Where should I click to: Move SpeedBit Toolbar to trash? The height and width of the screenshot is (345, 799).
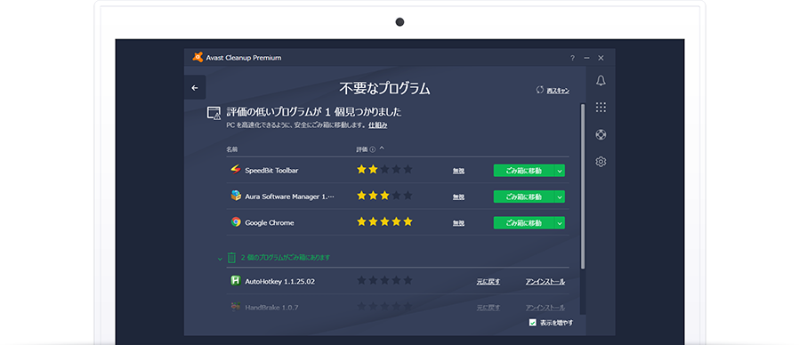(524, 171)
